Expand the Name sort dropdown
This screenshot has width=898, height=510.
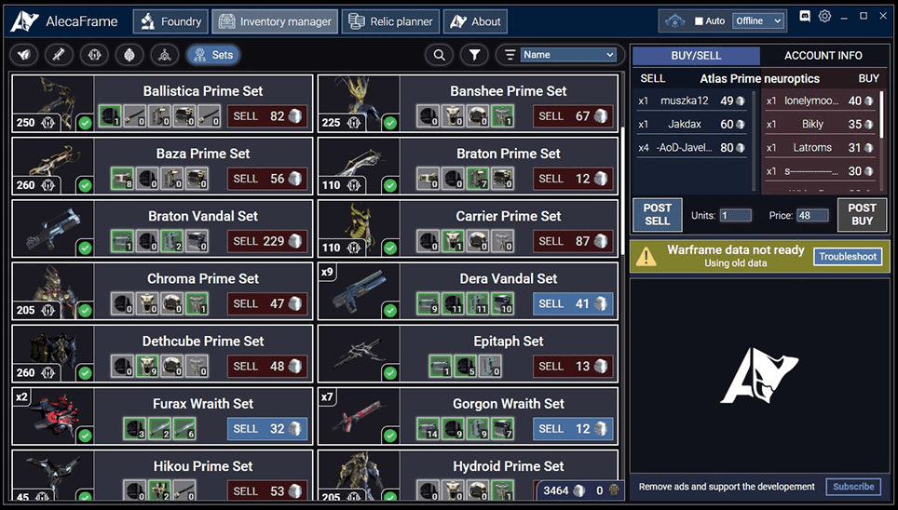pos(568,55)
